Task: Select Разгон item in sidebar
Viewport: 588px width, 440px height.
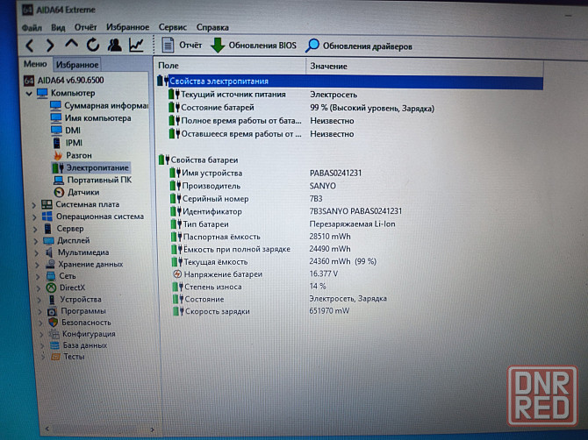Action: pos(79,155)
